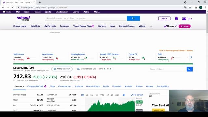Open the browser extensions puzzle icon
The image size is (208, 117).
196,7
